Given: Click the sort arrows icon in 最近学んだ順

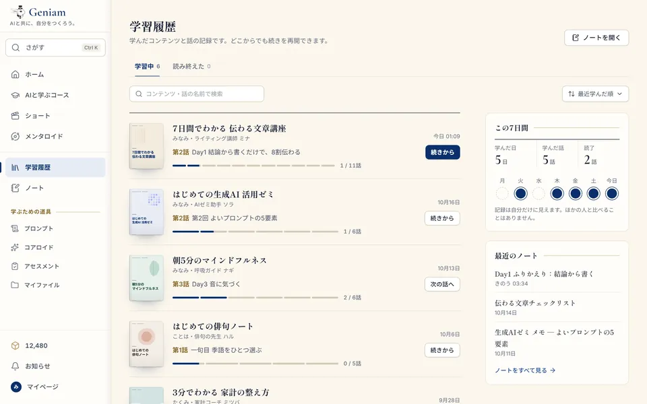Looking at the screenshot, I should click(571, 94).
